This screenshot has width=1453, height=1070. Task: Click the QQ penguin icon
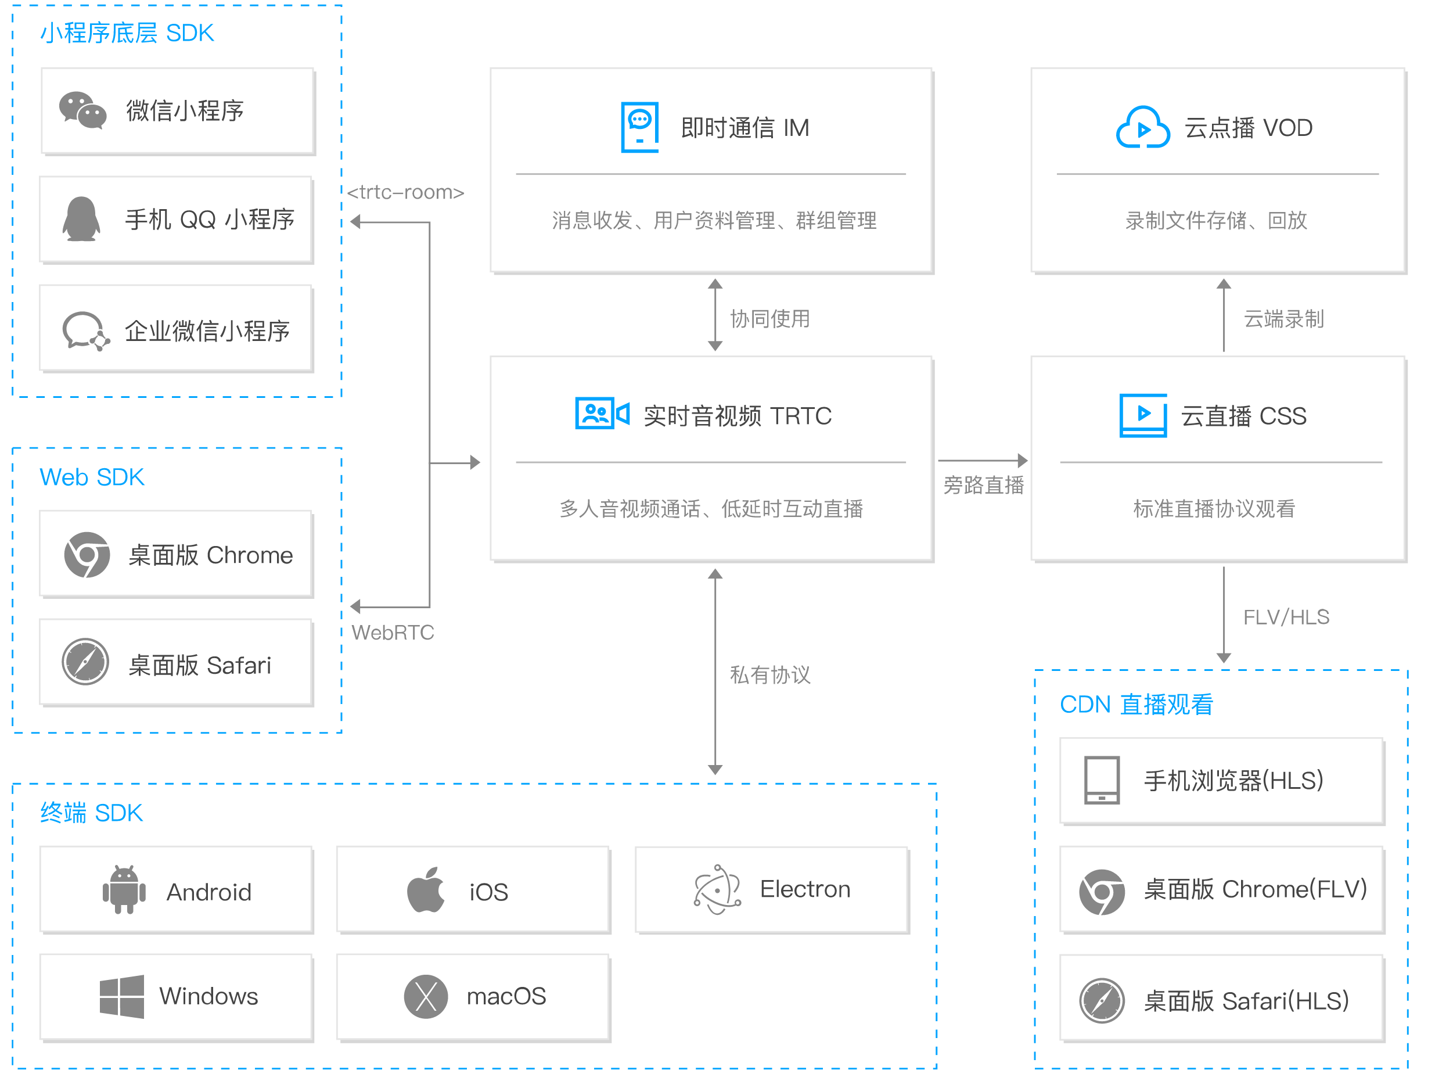81,219
